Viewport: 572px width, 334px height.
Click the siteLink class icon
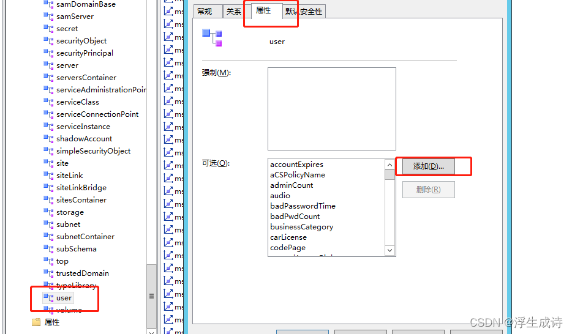[48, 175]
